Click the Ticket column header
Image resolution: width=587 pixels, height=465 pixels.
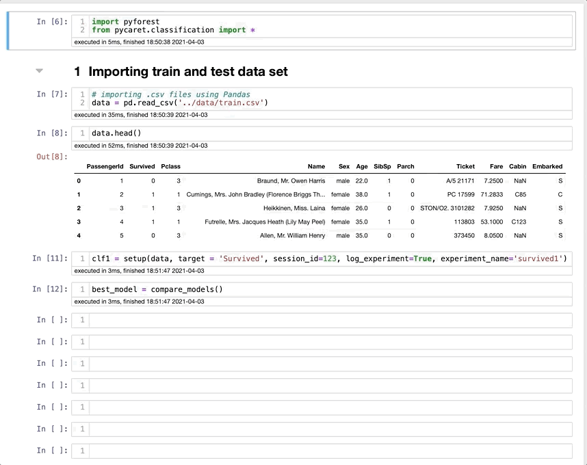click(x=465, y=166)
